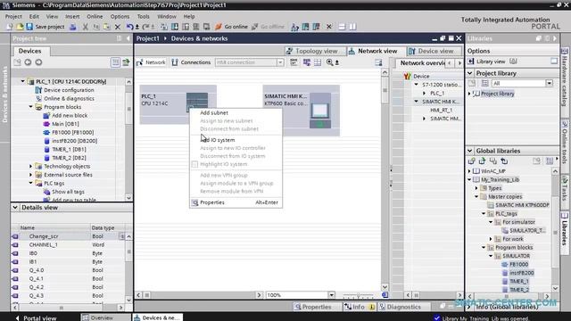Click the Go online icon
This screenshot has height=321, width=571.
pos(219,27)
